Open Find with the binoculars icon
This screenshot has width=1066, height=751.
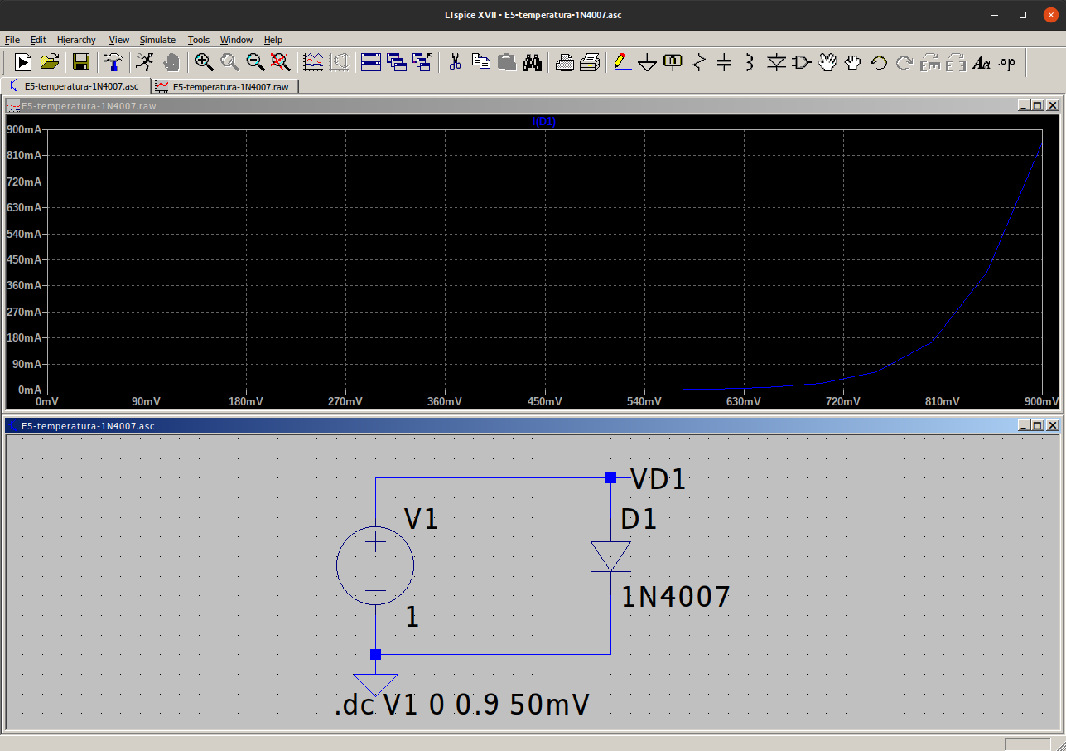533,61
